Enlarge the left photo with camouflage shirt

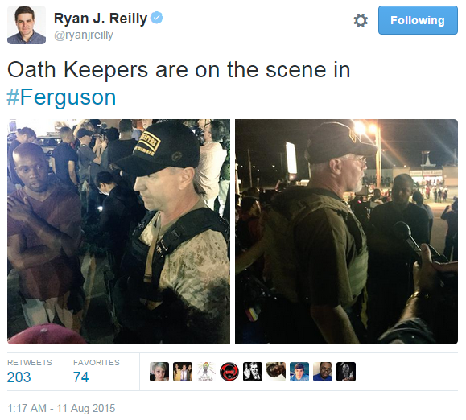pyautogui.click(x=118, y=232)
